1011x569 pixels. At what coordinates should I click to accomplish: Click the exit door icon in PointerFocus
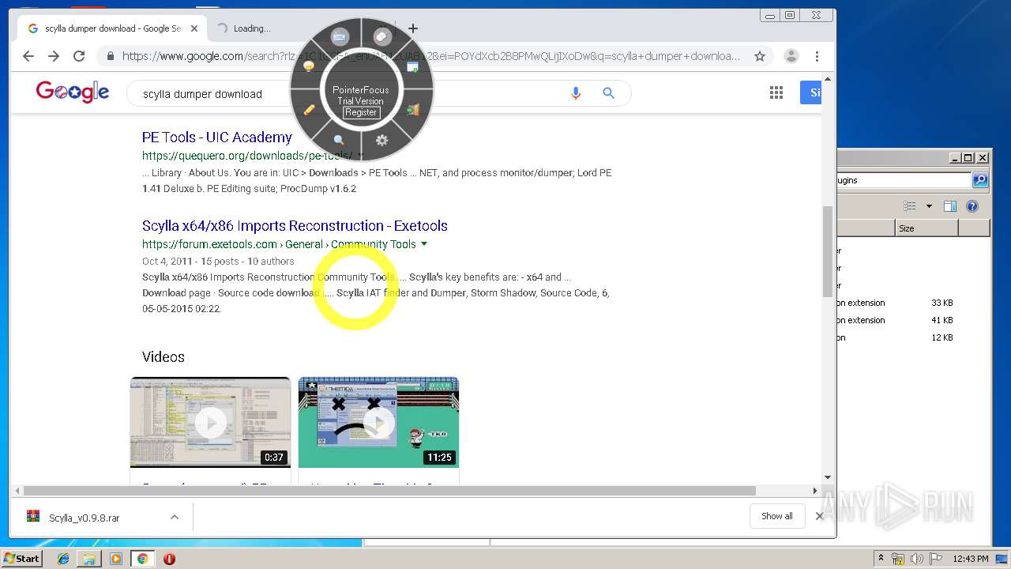click(x=413, y=110)
